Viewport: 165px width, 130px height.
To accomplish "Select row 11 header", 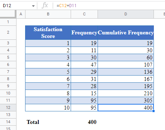I will click(8, 100).
